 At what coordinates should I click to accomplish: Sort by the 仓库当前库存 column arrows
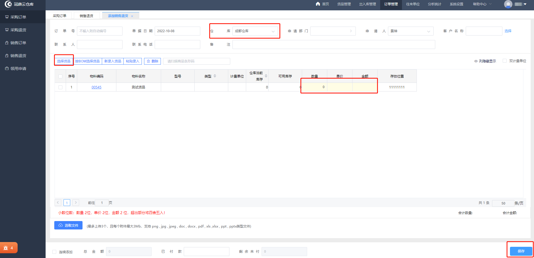(266, 76)
